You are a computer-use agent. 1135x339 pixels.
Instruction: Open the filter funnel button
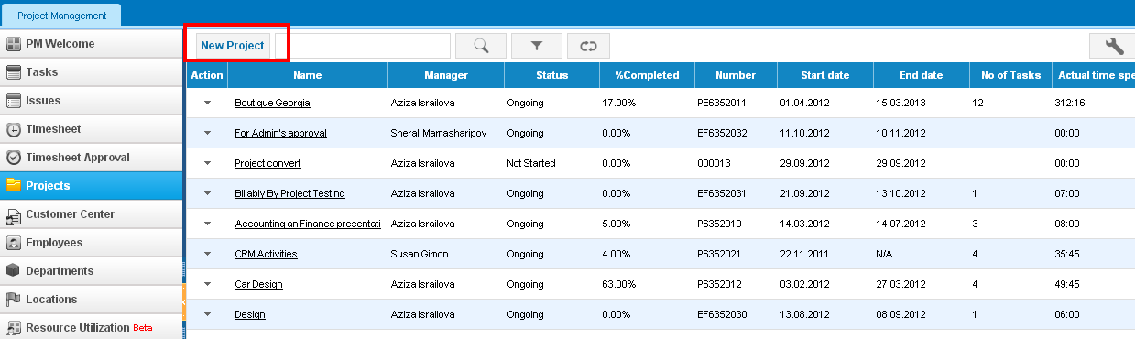537,46
